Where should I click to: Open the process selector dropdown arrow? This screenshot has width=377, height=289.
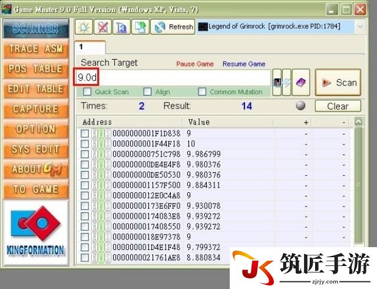(x=360, y=27)
